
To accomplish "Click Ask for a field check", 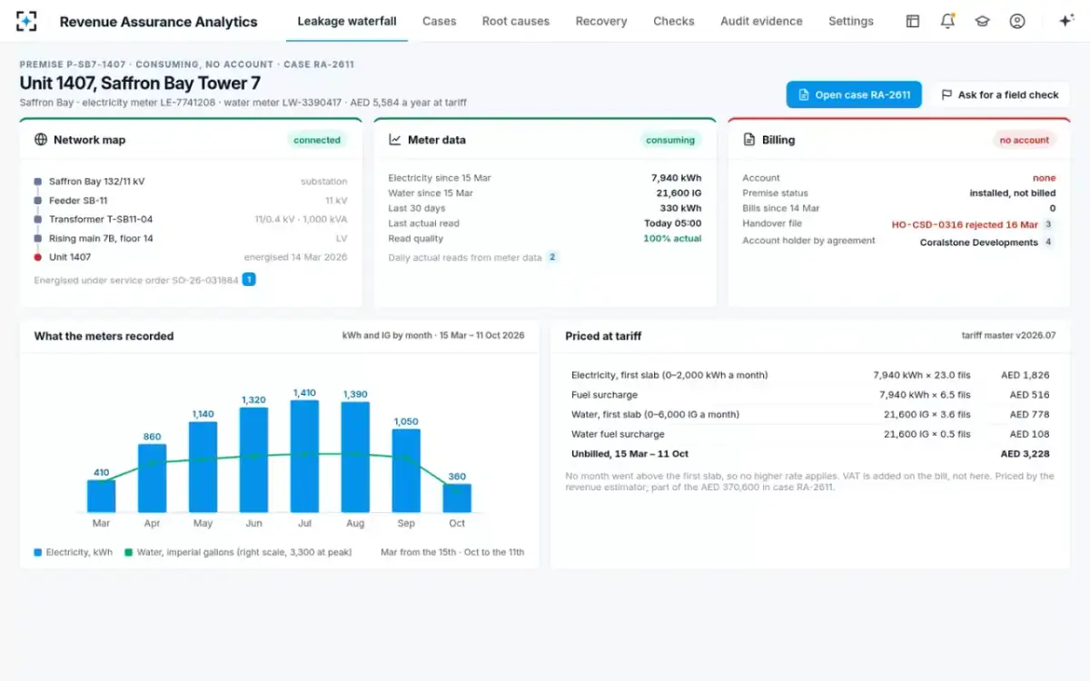I will (1000, 94).
